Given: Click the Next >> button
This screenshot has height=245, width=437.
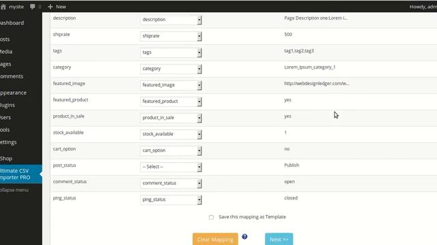Looking at the screenshot, I should [279, 239].
